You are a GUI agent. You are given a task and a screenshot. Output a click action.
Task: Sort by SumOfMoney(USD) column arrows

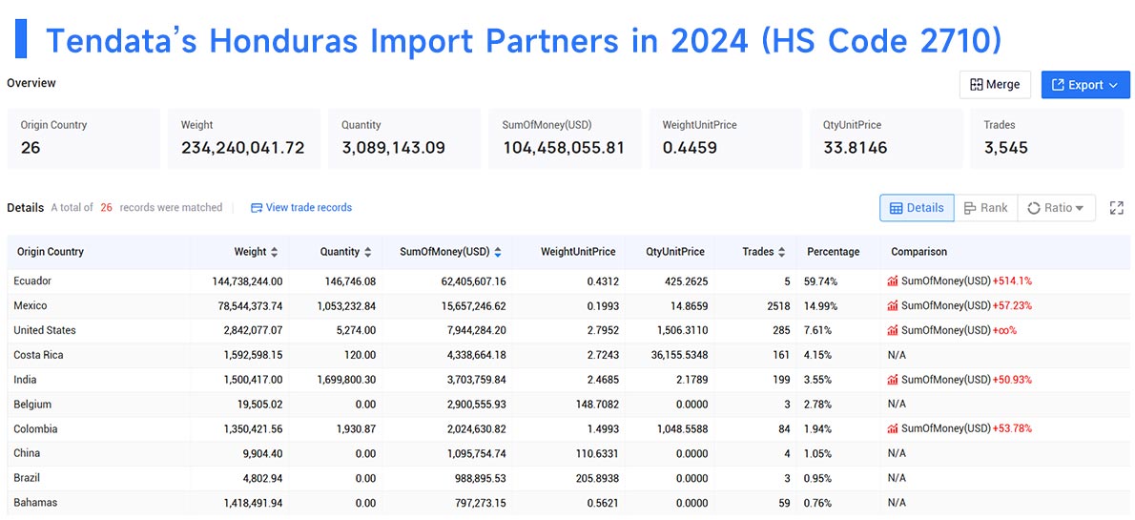[497, 252]
